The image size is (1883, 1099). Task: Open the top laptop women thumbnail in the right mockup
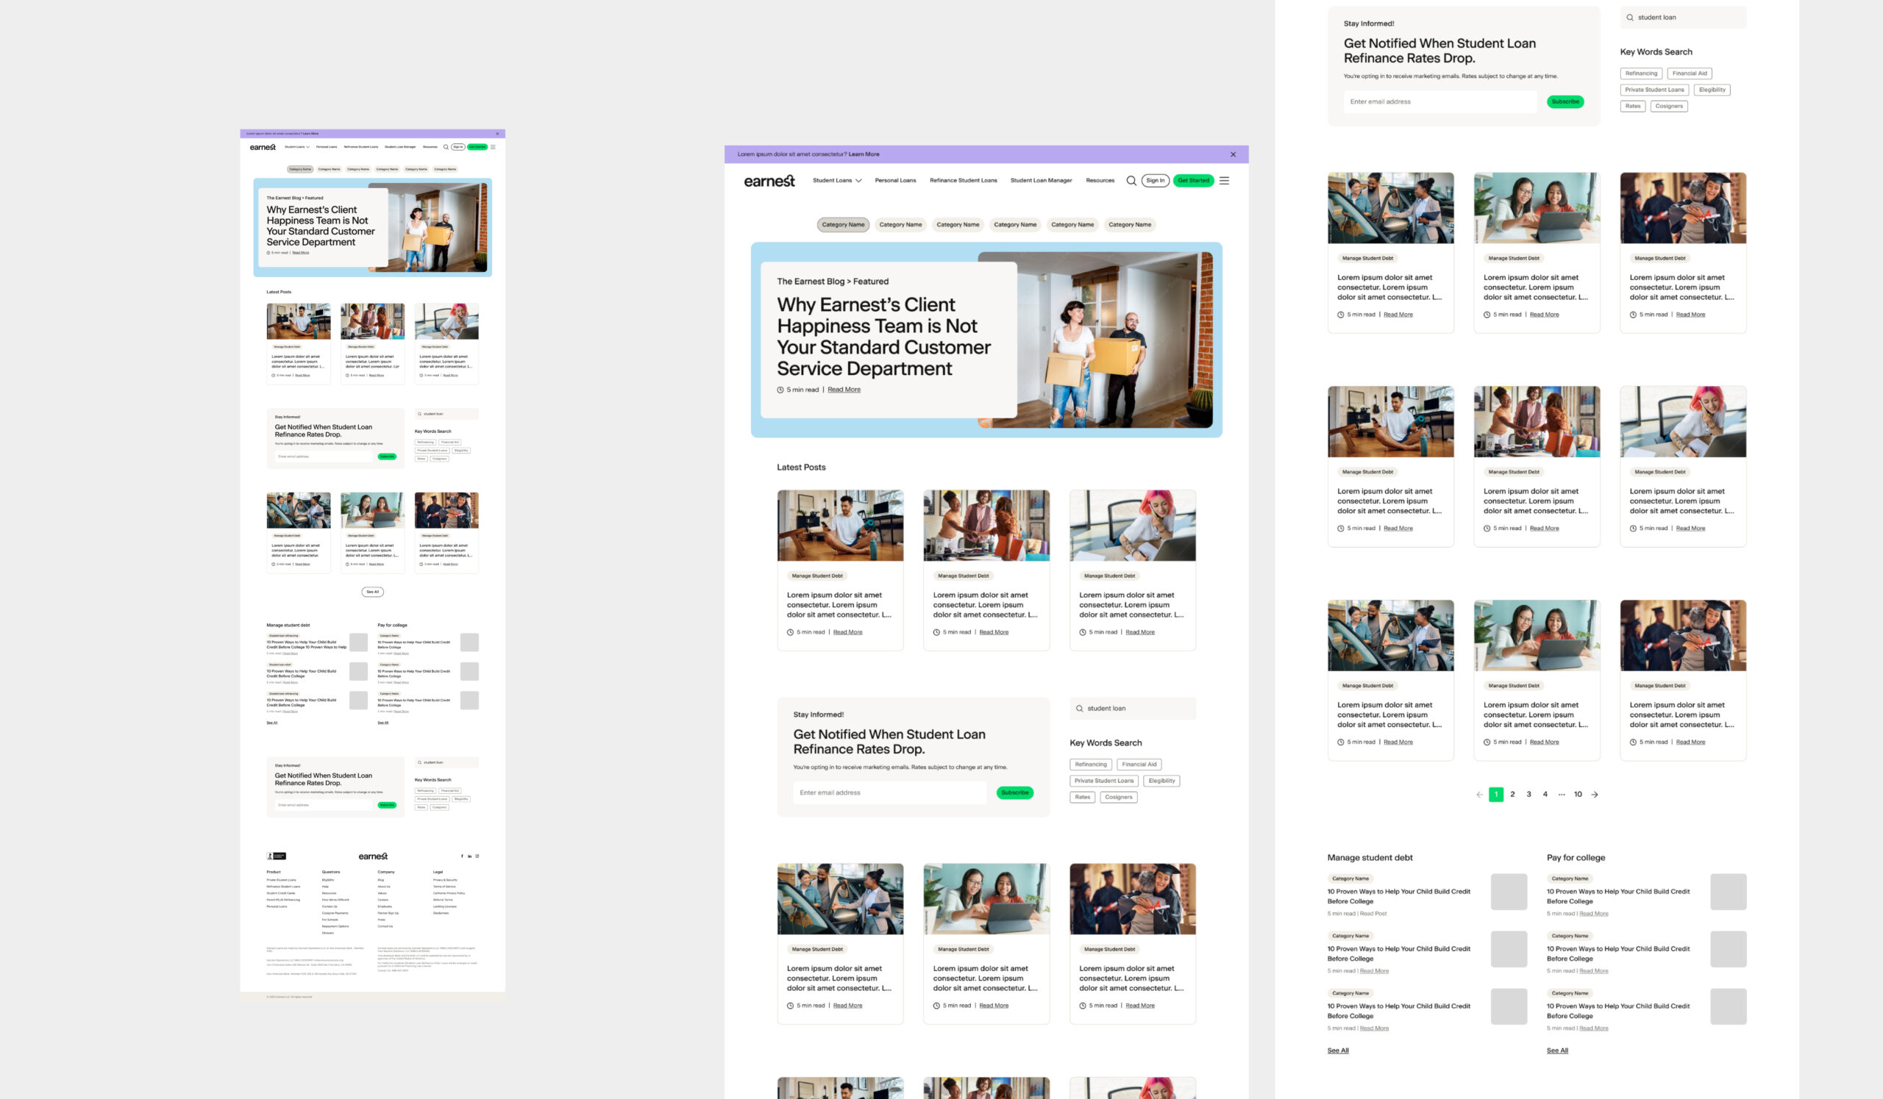tap(1537, 208)
